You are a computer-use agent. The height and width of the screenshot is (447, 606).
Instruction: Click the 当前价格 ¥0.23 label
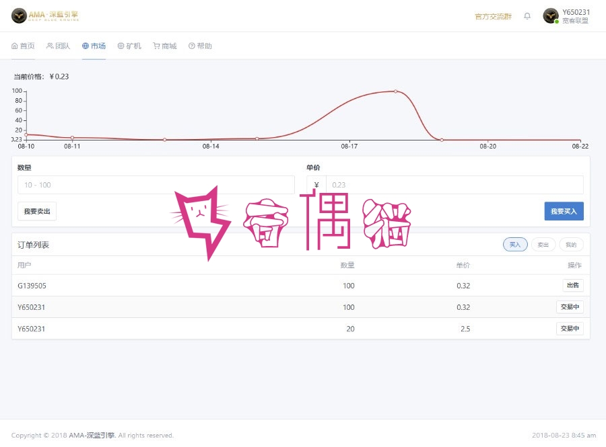point(41,77)
